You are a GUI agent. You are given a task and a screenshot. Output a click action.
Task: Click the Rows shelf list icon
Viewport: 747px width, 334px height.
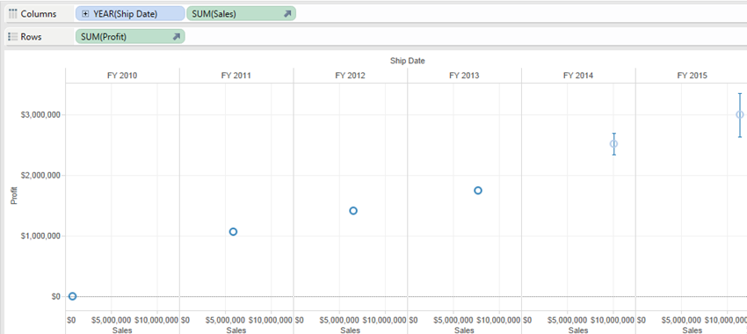pos(13,37)
